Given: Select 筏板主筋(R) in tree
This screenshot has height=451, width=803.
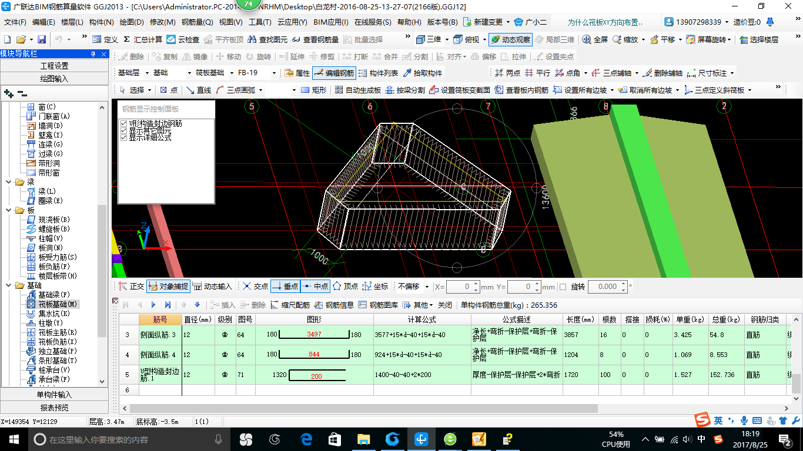Looking at the screenshot, I should click(x=58, y=332).
